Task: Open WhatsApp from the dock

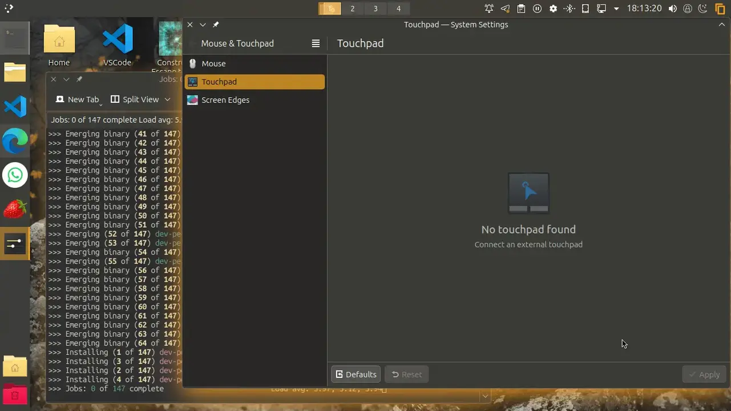Action: point(15,175)
